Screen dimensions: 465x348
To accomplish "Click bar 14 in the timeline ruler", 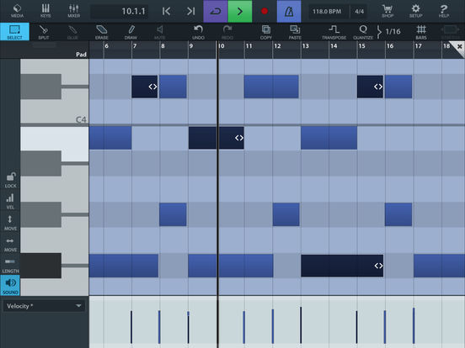I will (334, 46).
